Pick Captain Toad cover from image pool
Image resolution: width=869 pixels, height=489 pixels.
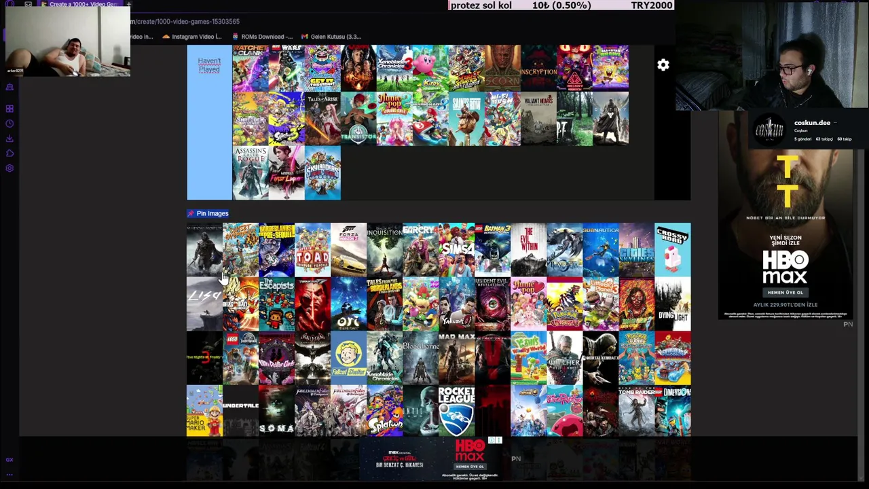(x=312, y=249)
